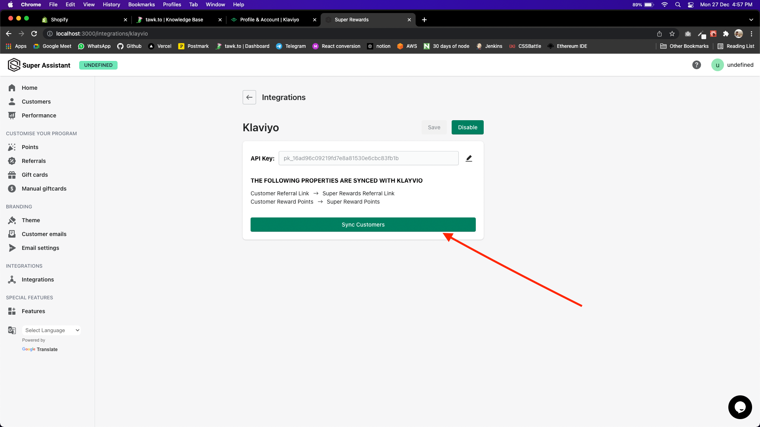Open the Gift cards sidebar icon

point(12,175)
